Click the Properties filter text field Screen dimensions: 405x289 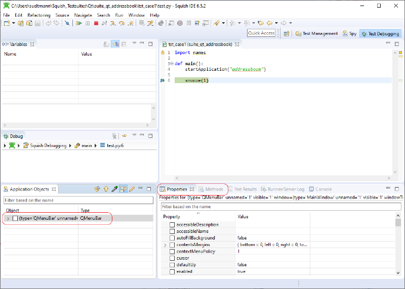click(x=279, y=207)
